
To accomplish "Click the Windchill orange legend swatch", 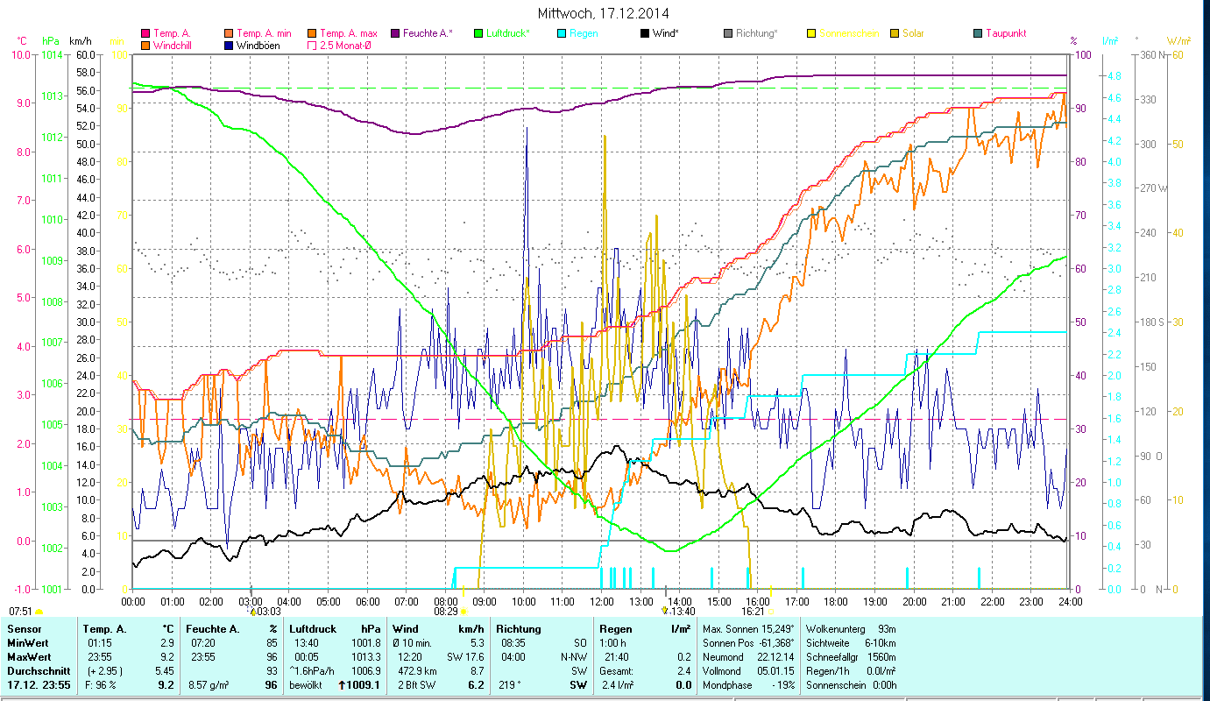I will click(x=146, y=45).
